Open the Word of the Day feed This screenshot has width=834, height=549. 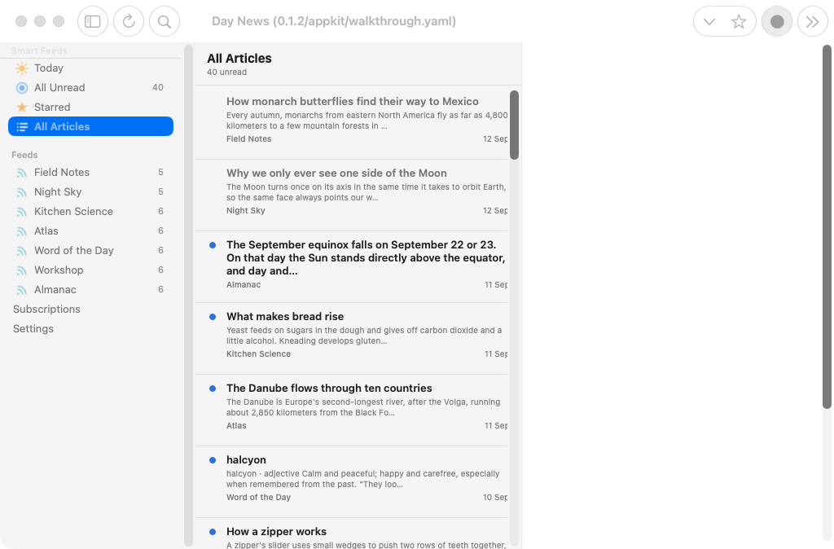click(91, 250)
